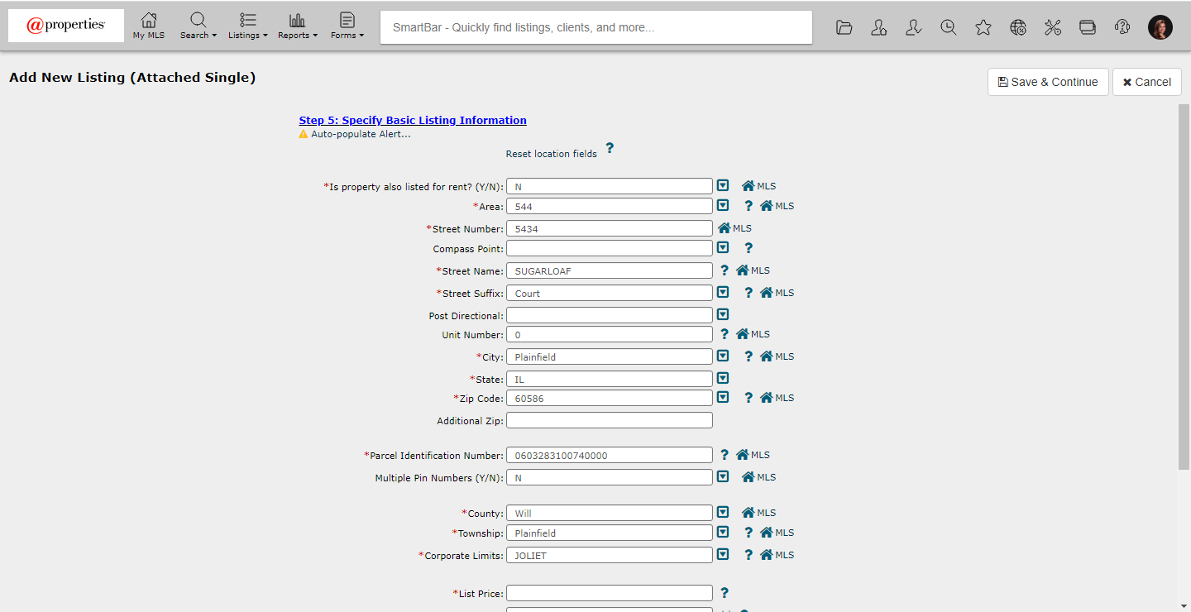The height and width of the screenshot is (612, 1191).
Task: Click the star favorites icon
Action: pyautogui.click(x=983, y=27)
